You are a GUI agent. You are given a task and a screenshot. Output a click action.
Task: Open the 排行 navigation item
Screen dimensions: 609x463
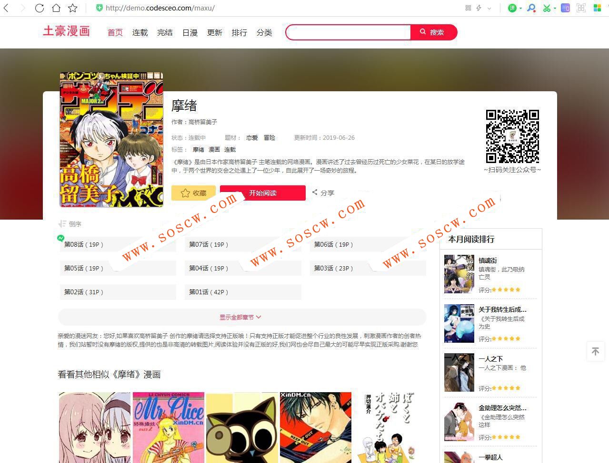tap(240, 32)
